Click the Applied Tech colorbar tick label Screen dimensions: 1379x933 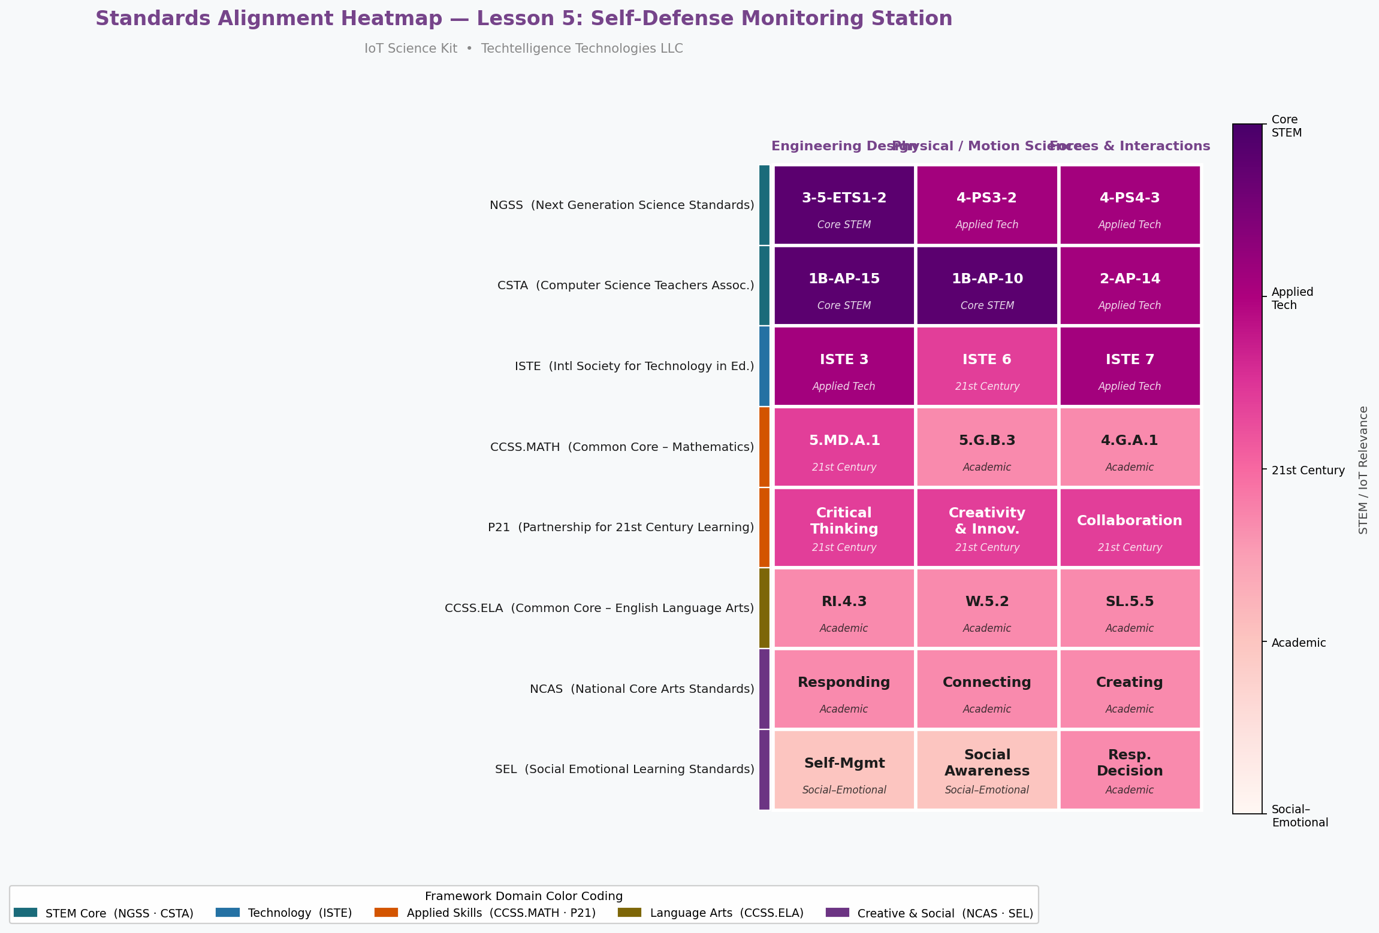(1292, 298)
